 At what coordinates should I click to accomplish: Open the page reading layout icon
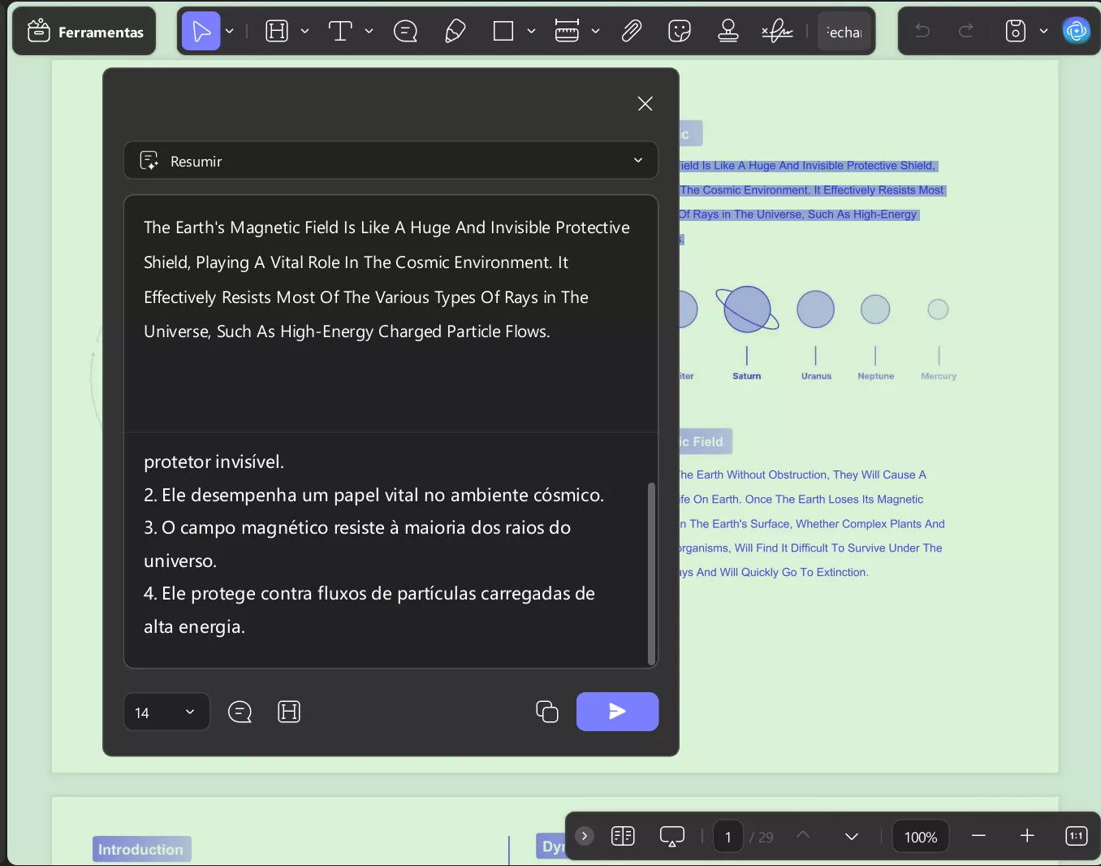tap(623, 836)
